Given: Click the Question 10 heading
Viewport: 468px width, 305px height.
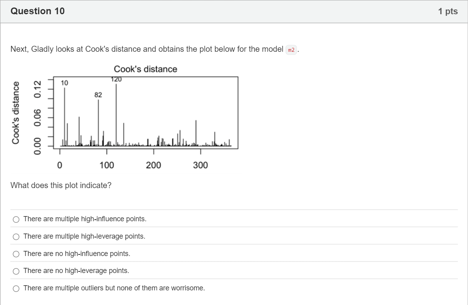Looking at the screenshot, I should pyautogui.click(x=38, y=11).
